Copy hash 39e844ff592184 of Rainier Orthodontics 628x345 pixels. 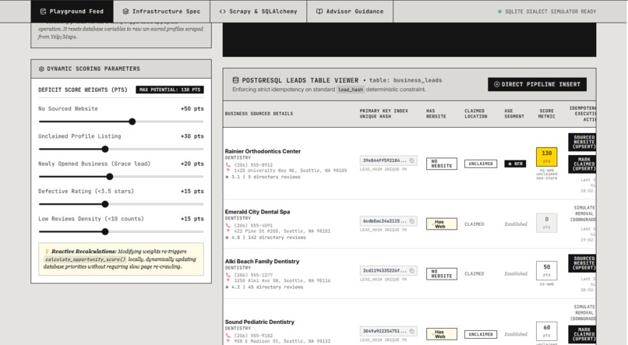(x=411, y=160)
